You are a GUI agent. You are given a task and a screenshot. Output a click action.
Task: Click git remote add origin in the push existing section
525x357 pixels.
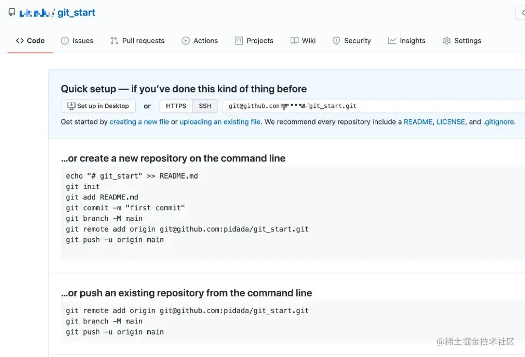coord(187,310)
